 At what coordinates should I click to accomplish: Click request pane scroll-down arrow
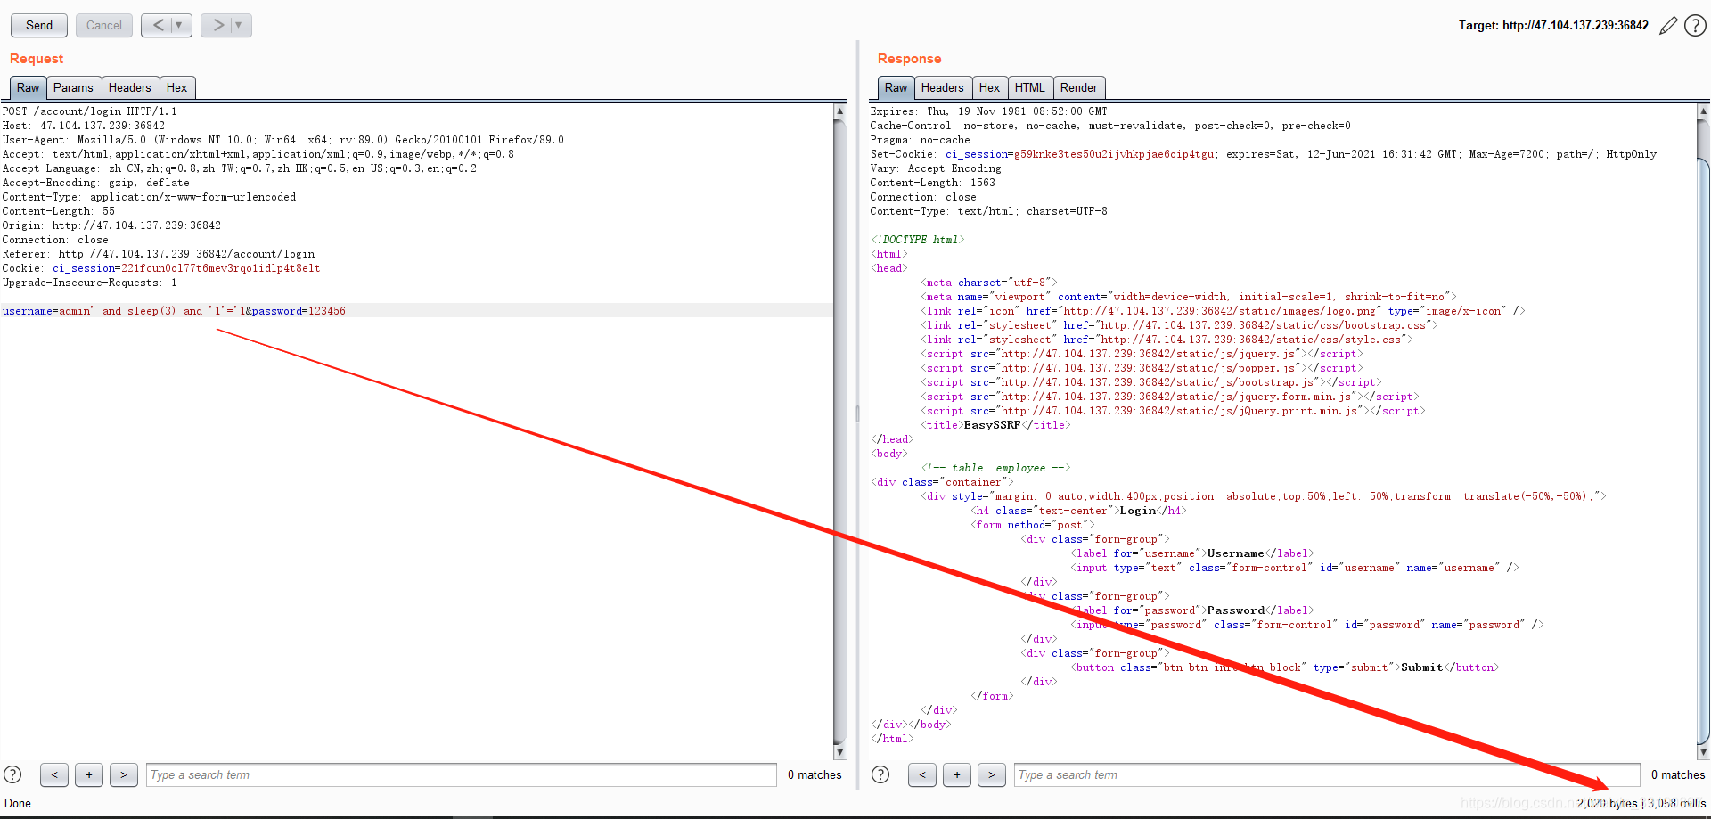839,752
